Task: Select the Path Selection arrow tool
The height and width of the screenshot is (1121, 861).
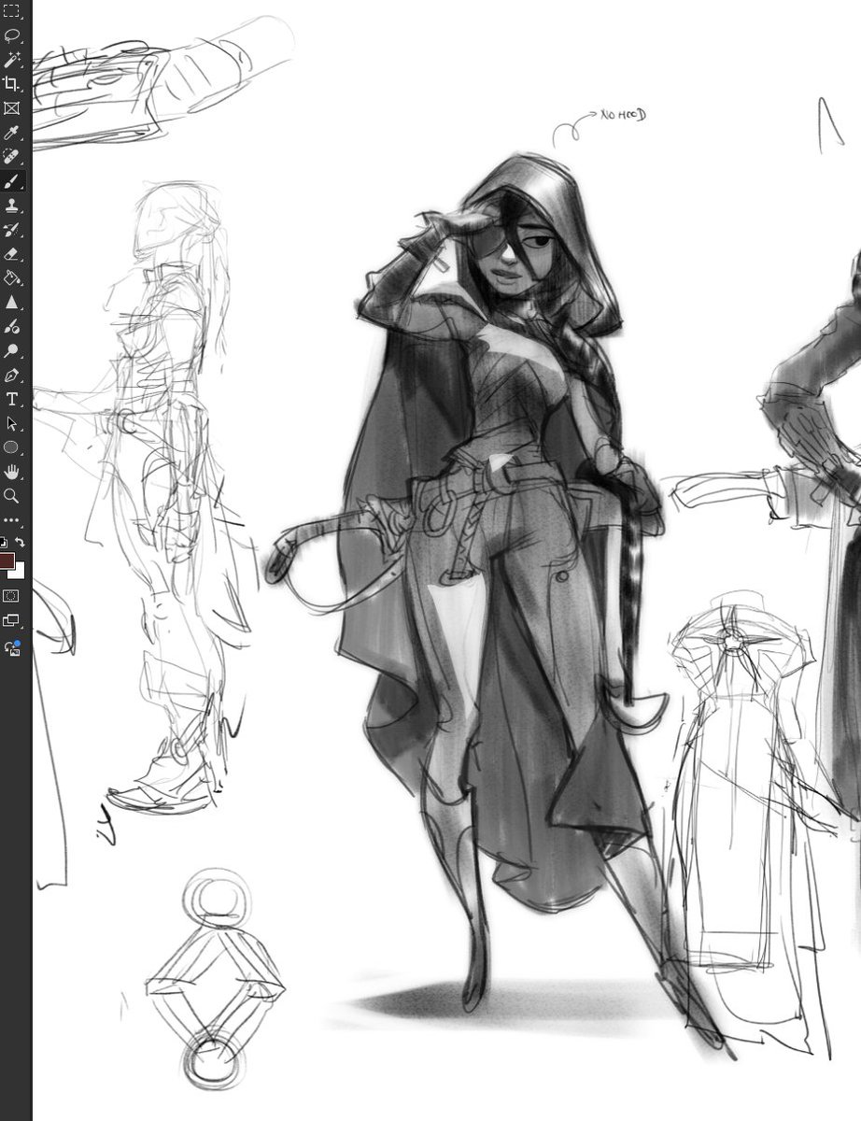Action: [x=12, y=424]
